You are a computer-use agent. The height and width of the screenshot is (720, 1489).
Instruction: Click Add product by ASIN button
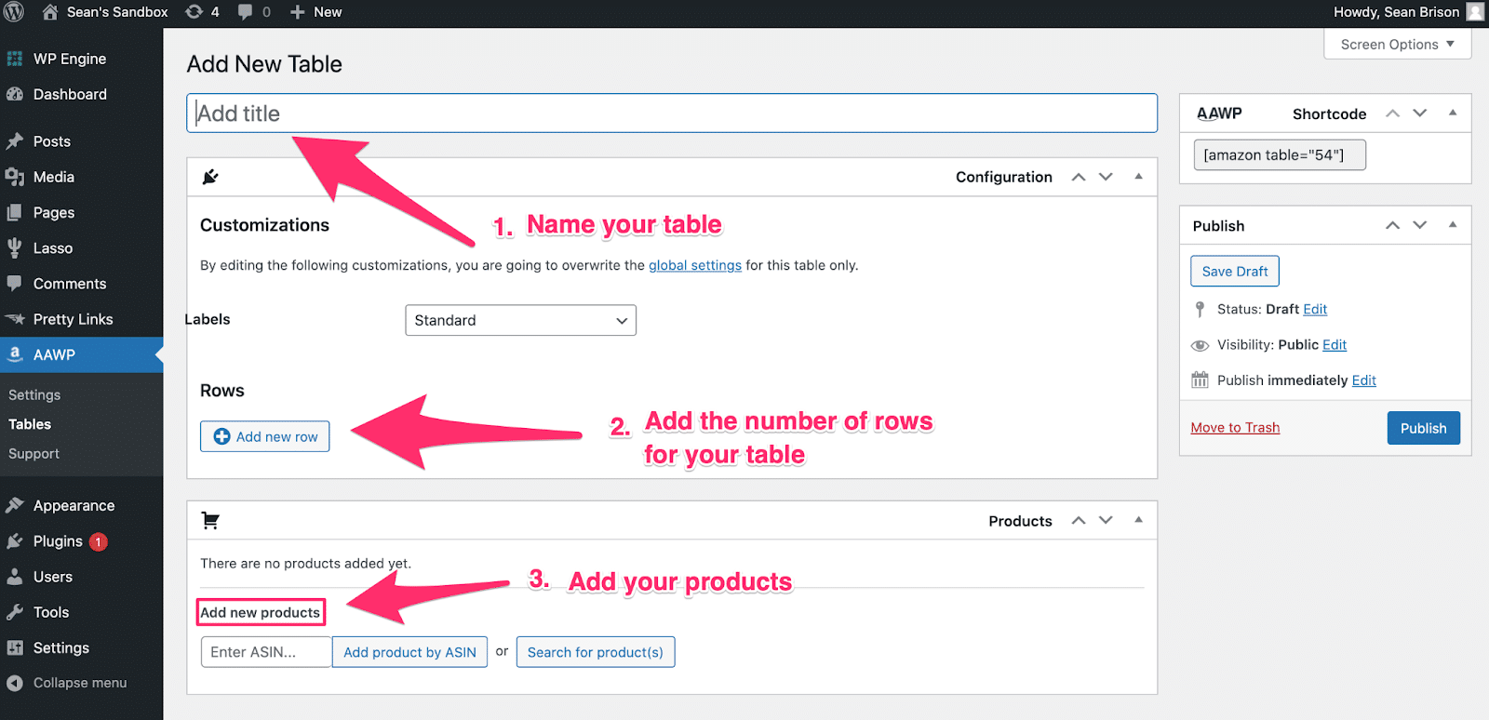click(409, 652)
